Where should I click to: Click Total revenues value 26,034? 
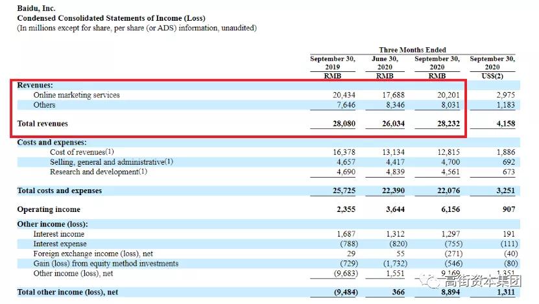[x=393, y=124]
